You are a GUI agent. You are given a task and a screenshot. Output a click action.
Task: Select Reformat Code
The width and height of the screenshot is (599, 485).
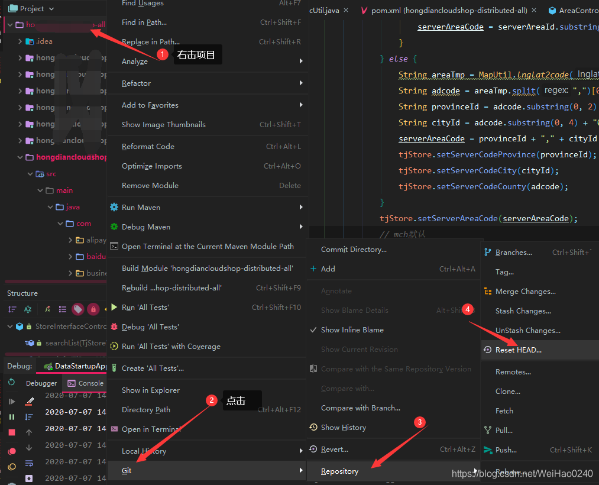(x=208, y=146)
